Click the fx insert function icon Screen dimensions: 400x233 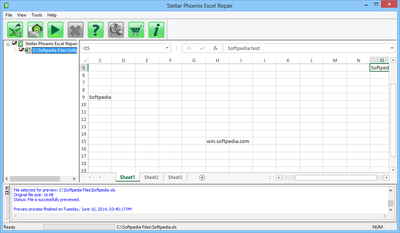click(x=215, y=48)
